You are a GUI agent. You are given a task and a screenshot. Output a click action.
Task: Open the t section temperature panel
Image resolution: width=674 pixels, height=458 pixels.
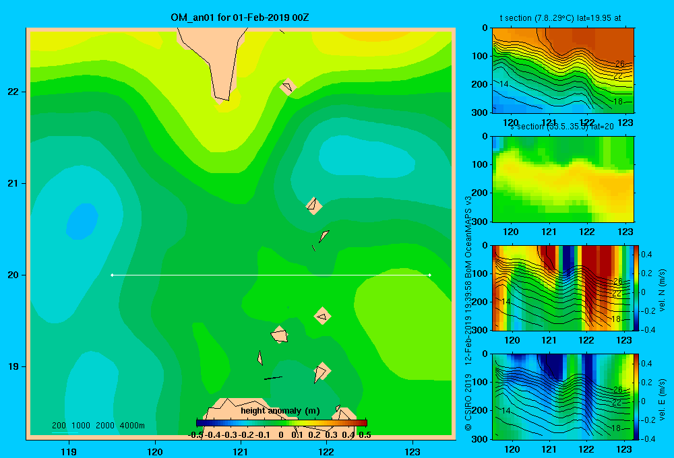coord(563,71)
